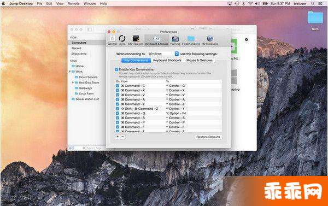Remove key conversion with minus button
Screen dimensions: 328x206
122,137
